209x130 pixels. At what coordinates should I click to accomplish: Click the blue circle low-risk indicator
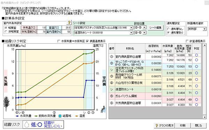[40, 125]
